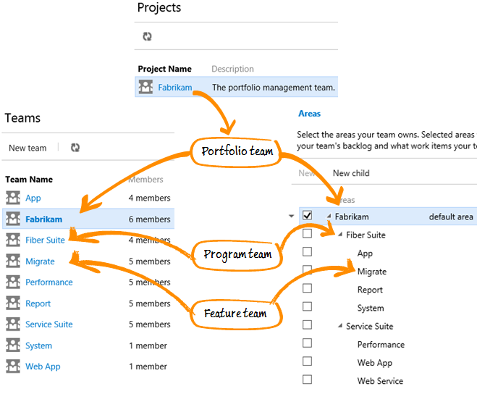Image resolution: width=477 pixels, height=394 pixels.
Task: Click the refresh icon beside New team
Action: tap(75, 148)
